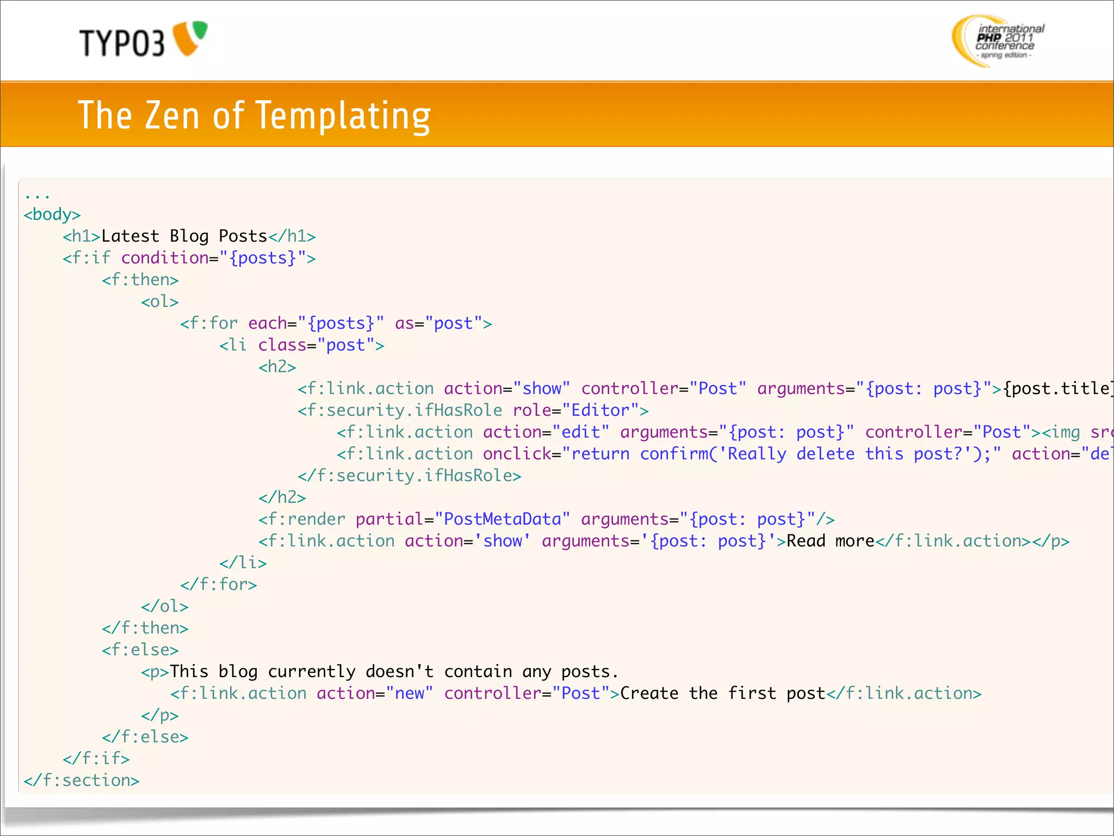This screenshot has width=1114, height=836.
Task: Click the f:for each="{posts}" line
Action: 336,323
